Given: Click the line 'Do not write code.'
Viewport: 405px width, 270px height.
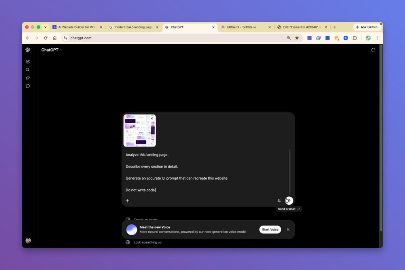Looking at the screenshot, I should (x=140, y=190).
